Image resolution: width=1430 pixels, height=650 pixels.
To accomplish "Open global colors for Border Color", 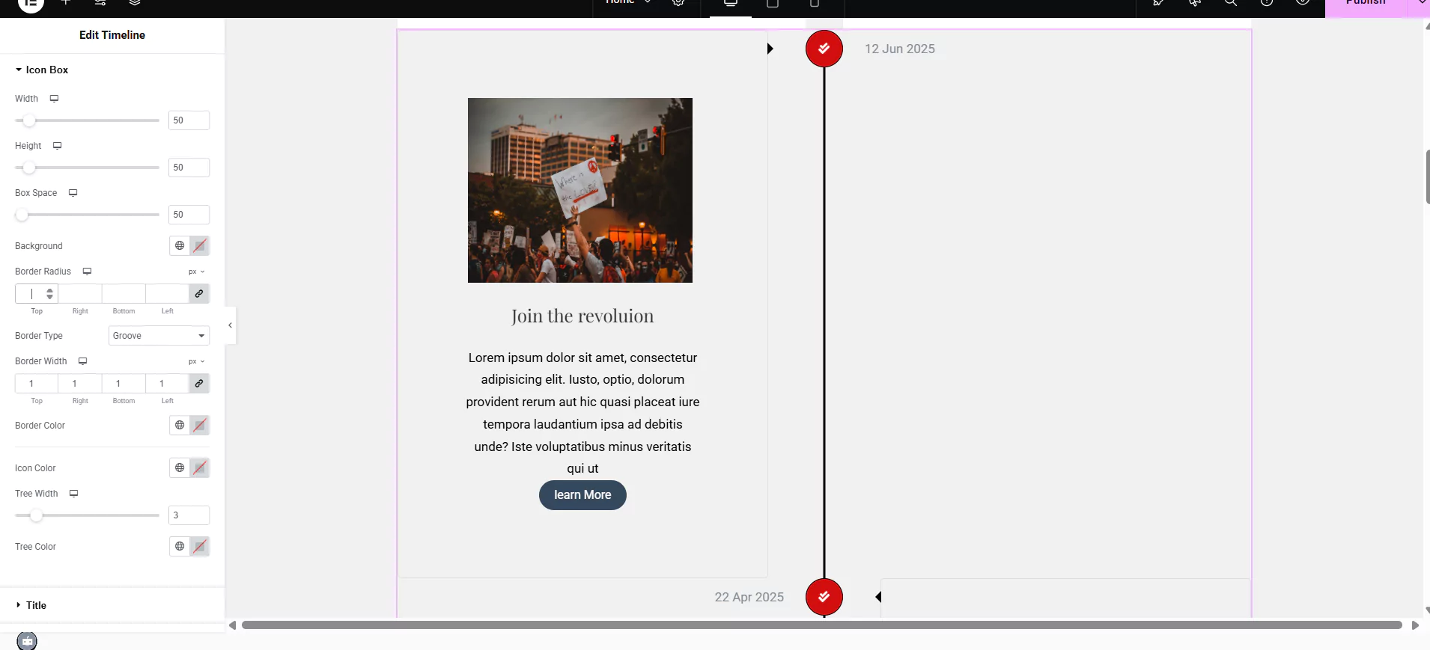I will 180,425.
